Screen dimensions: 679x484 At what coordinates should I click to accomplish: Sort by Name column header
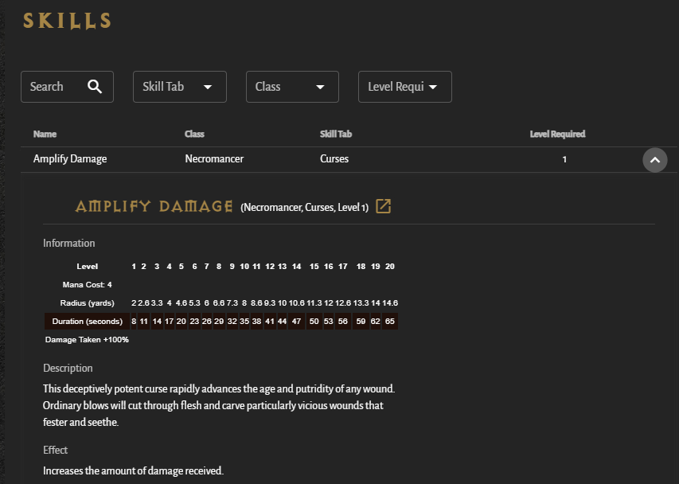click(45, 134)
